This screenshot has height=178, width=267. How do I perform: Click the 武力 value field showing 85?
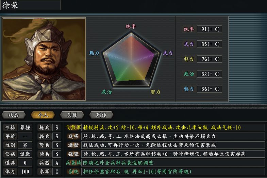[209, 44]
